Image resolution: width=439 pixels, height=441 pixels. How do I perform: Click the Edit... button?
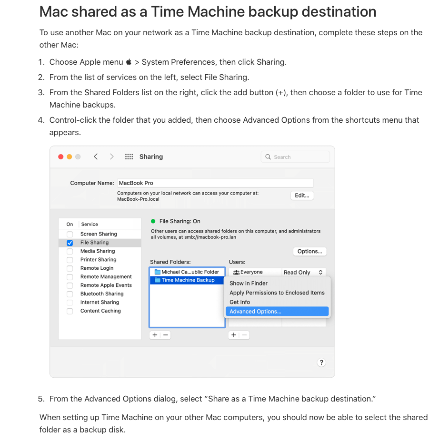point(302,196)
